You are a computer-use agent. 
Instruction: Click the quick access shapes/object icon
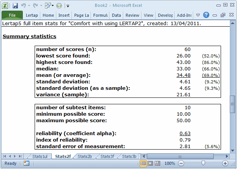tap(48, 6)
